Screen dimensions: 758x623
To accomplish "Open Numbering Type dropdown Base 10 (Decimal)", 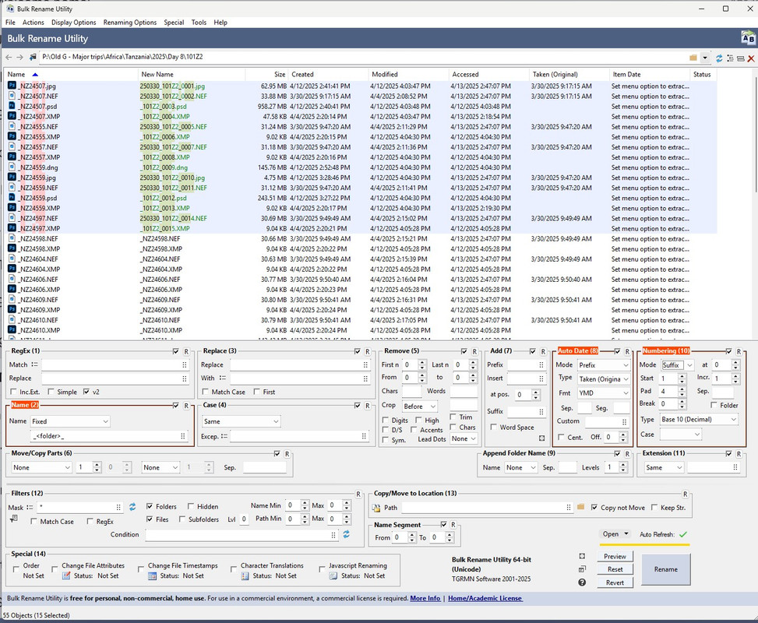I will pos(699,420).
